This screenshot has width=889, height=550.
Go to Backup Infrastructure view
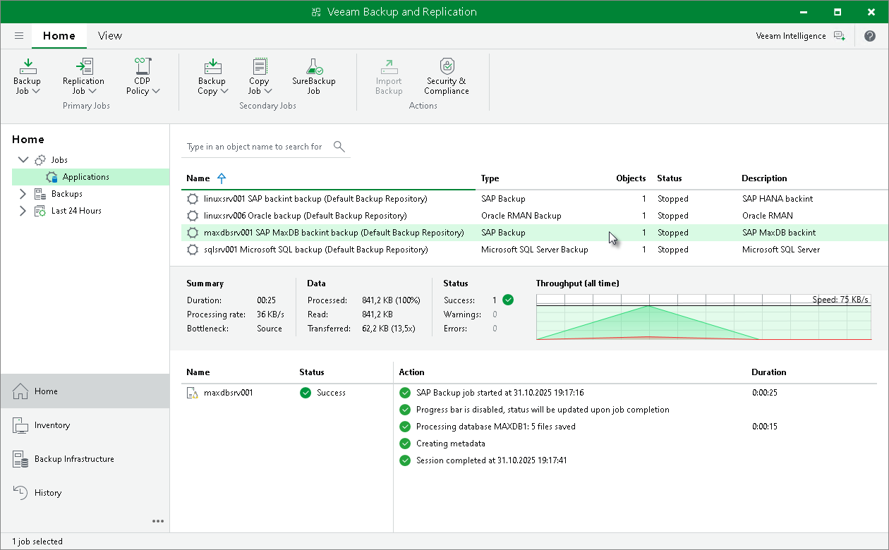(x=74, y=459)
